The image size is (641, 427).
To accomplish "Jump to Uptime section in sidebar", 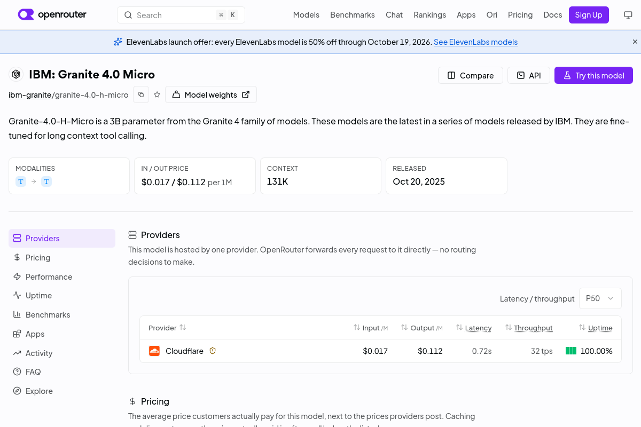I will coord(62,296).
